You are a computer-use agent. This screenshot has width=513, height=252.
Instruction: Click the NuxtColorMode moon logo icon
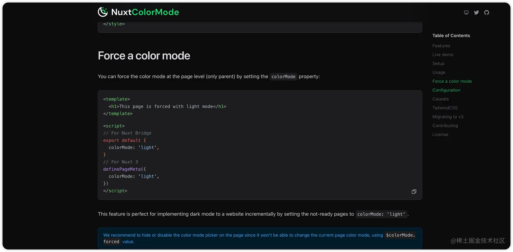coord(103,12)
